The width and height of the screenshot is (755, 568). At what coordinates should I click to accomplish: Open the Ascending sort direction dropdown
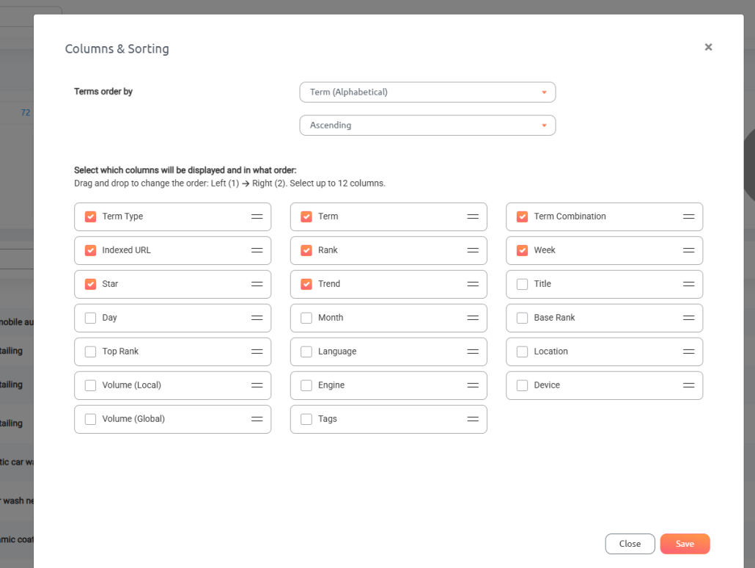tap(427, 125)
